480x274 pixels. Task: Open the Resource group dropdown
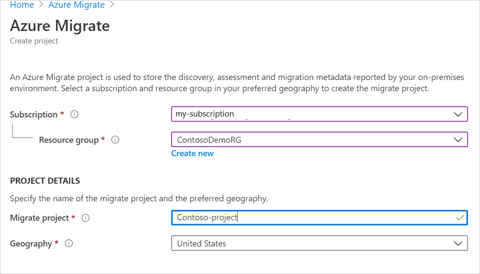(318, 139)
